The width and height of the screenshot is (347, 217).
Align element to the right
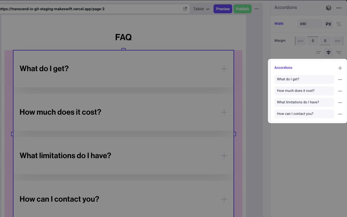tap(339, 53)
